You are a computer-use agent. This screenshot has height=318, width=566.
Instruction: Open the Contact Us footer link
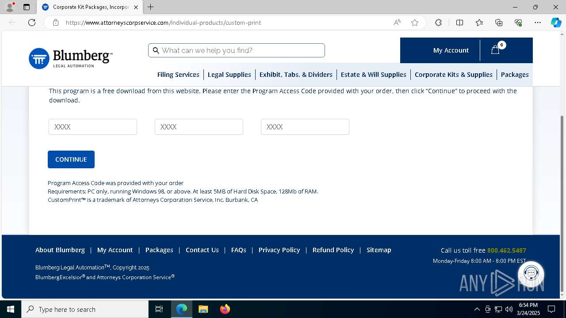[x=202, y=250]
